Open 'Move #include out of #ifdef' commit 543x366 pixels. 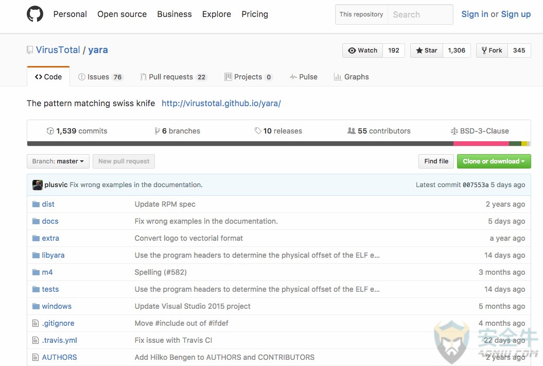click(182, 323)
